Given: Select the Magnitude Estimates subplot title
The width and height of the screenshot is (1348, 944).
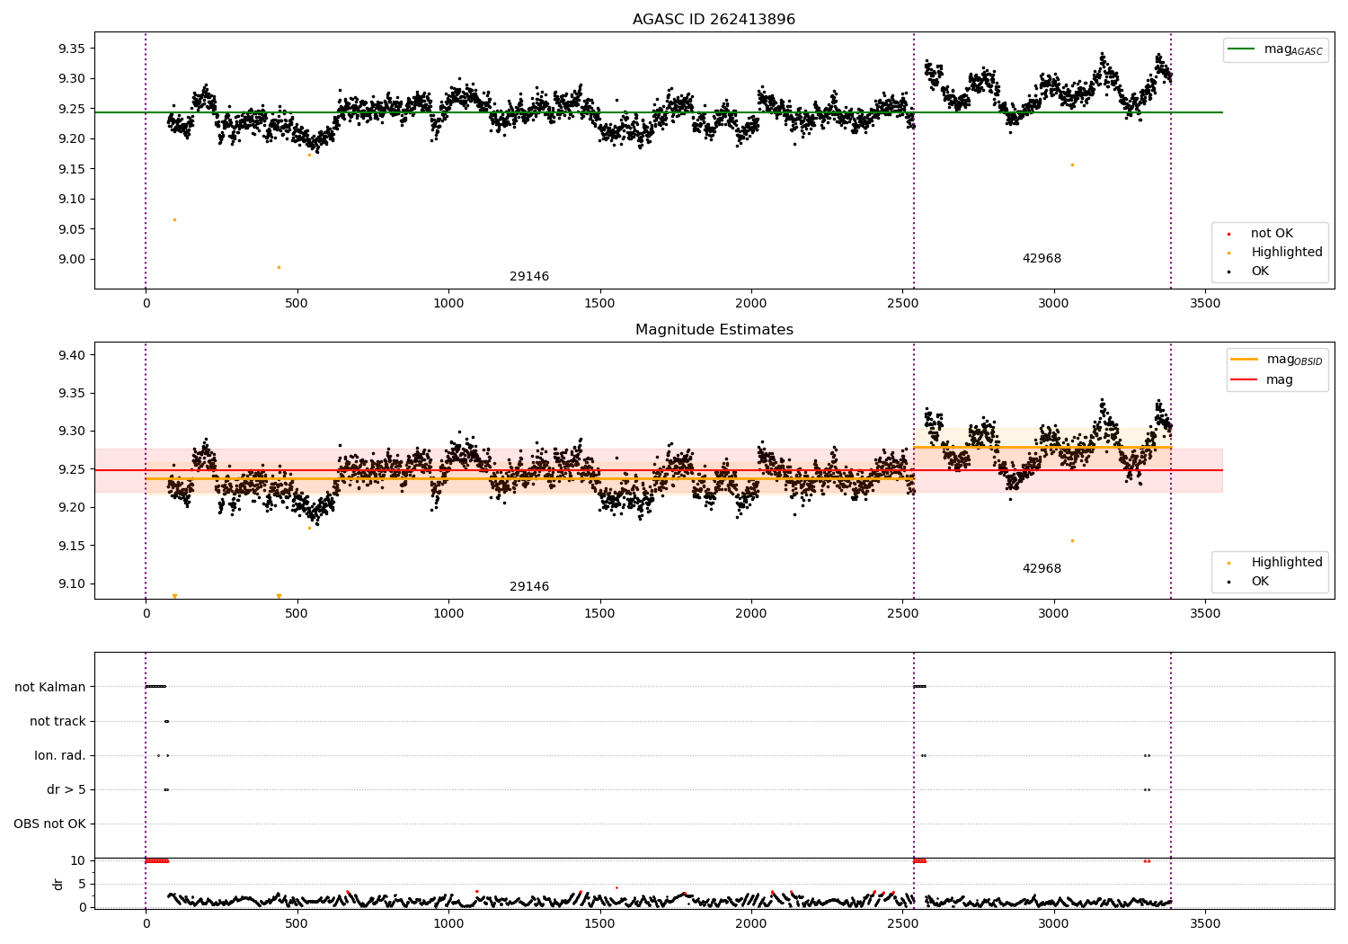Looking at the screenshot, I should pyautogui.click(x=714, y=329).
